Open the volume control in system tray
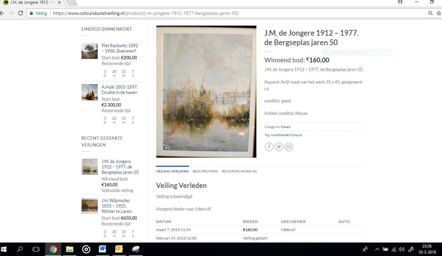 (x=401, y=249)
